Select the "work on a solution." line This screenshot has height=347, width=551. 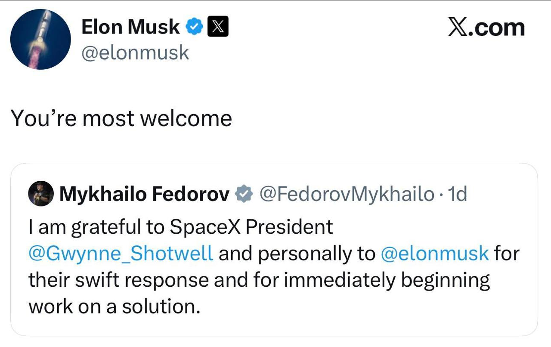(x=114, y=306)
